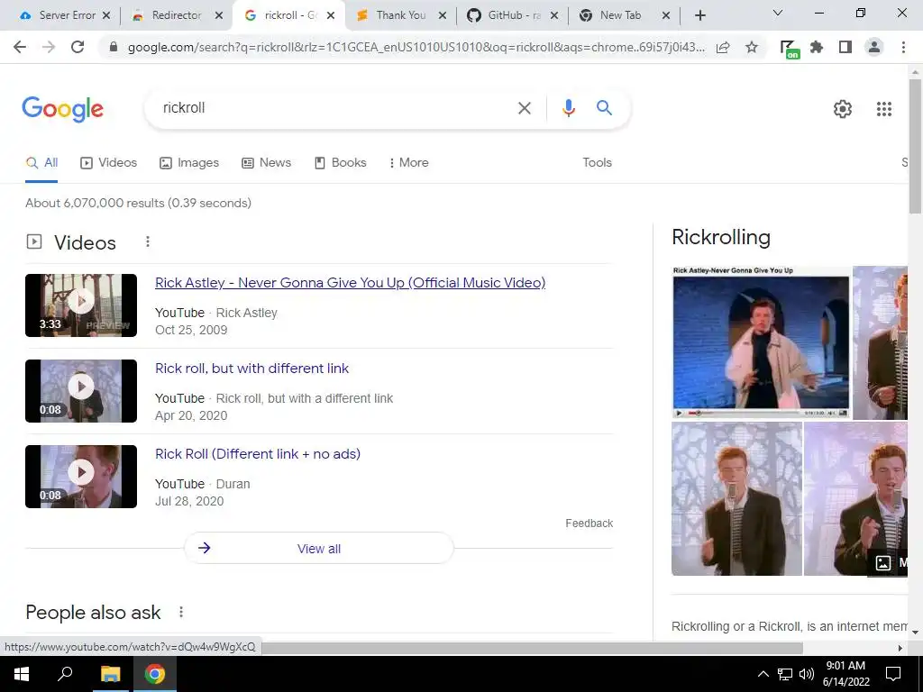Clear the search box with the X
The image size is (923, 692).
tap(524, 108)
